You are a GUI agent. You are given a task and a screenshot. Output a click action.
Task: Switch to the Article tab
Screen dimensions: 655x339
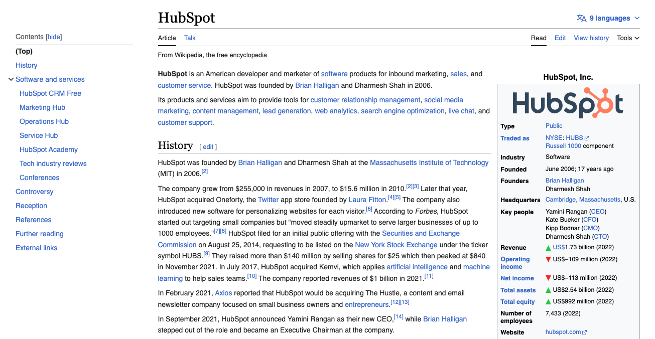[x=167, y=38]
